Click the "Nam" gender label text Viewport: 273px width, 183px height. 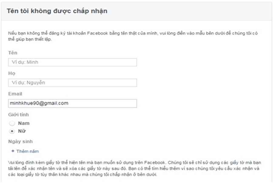(x=24, y=124)
